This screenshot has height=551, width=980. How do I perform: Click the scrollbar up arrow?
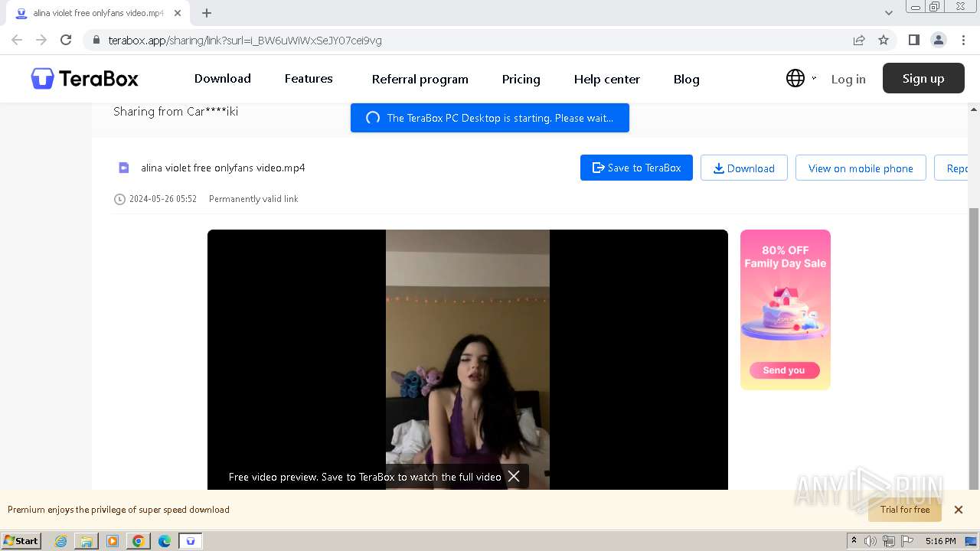point(974,109)
